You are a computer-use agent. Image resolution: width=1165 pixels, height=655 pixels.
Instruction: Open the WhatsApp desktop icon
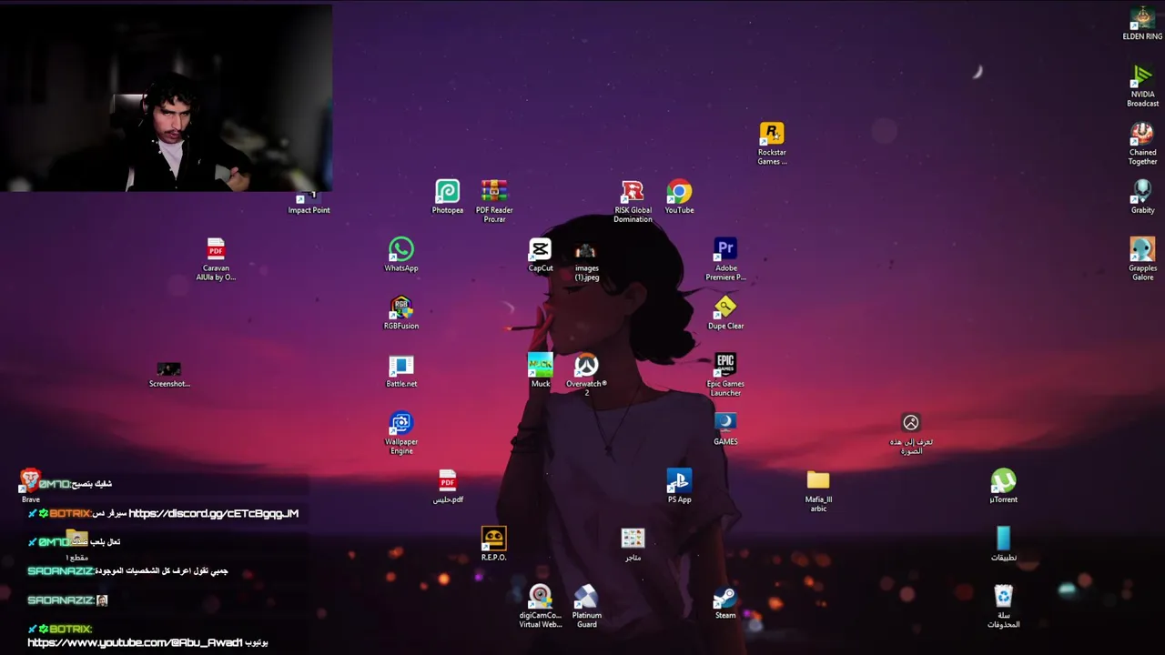point(401,255)
